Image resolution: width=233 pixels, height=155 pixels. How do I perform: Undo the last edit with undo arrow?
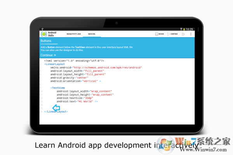(183, 34)
